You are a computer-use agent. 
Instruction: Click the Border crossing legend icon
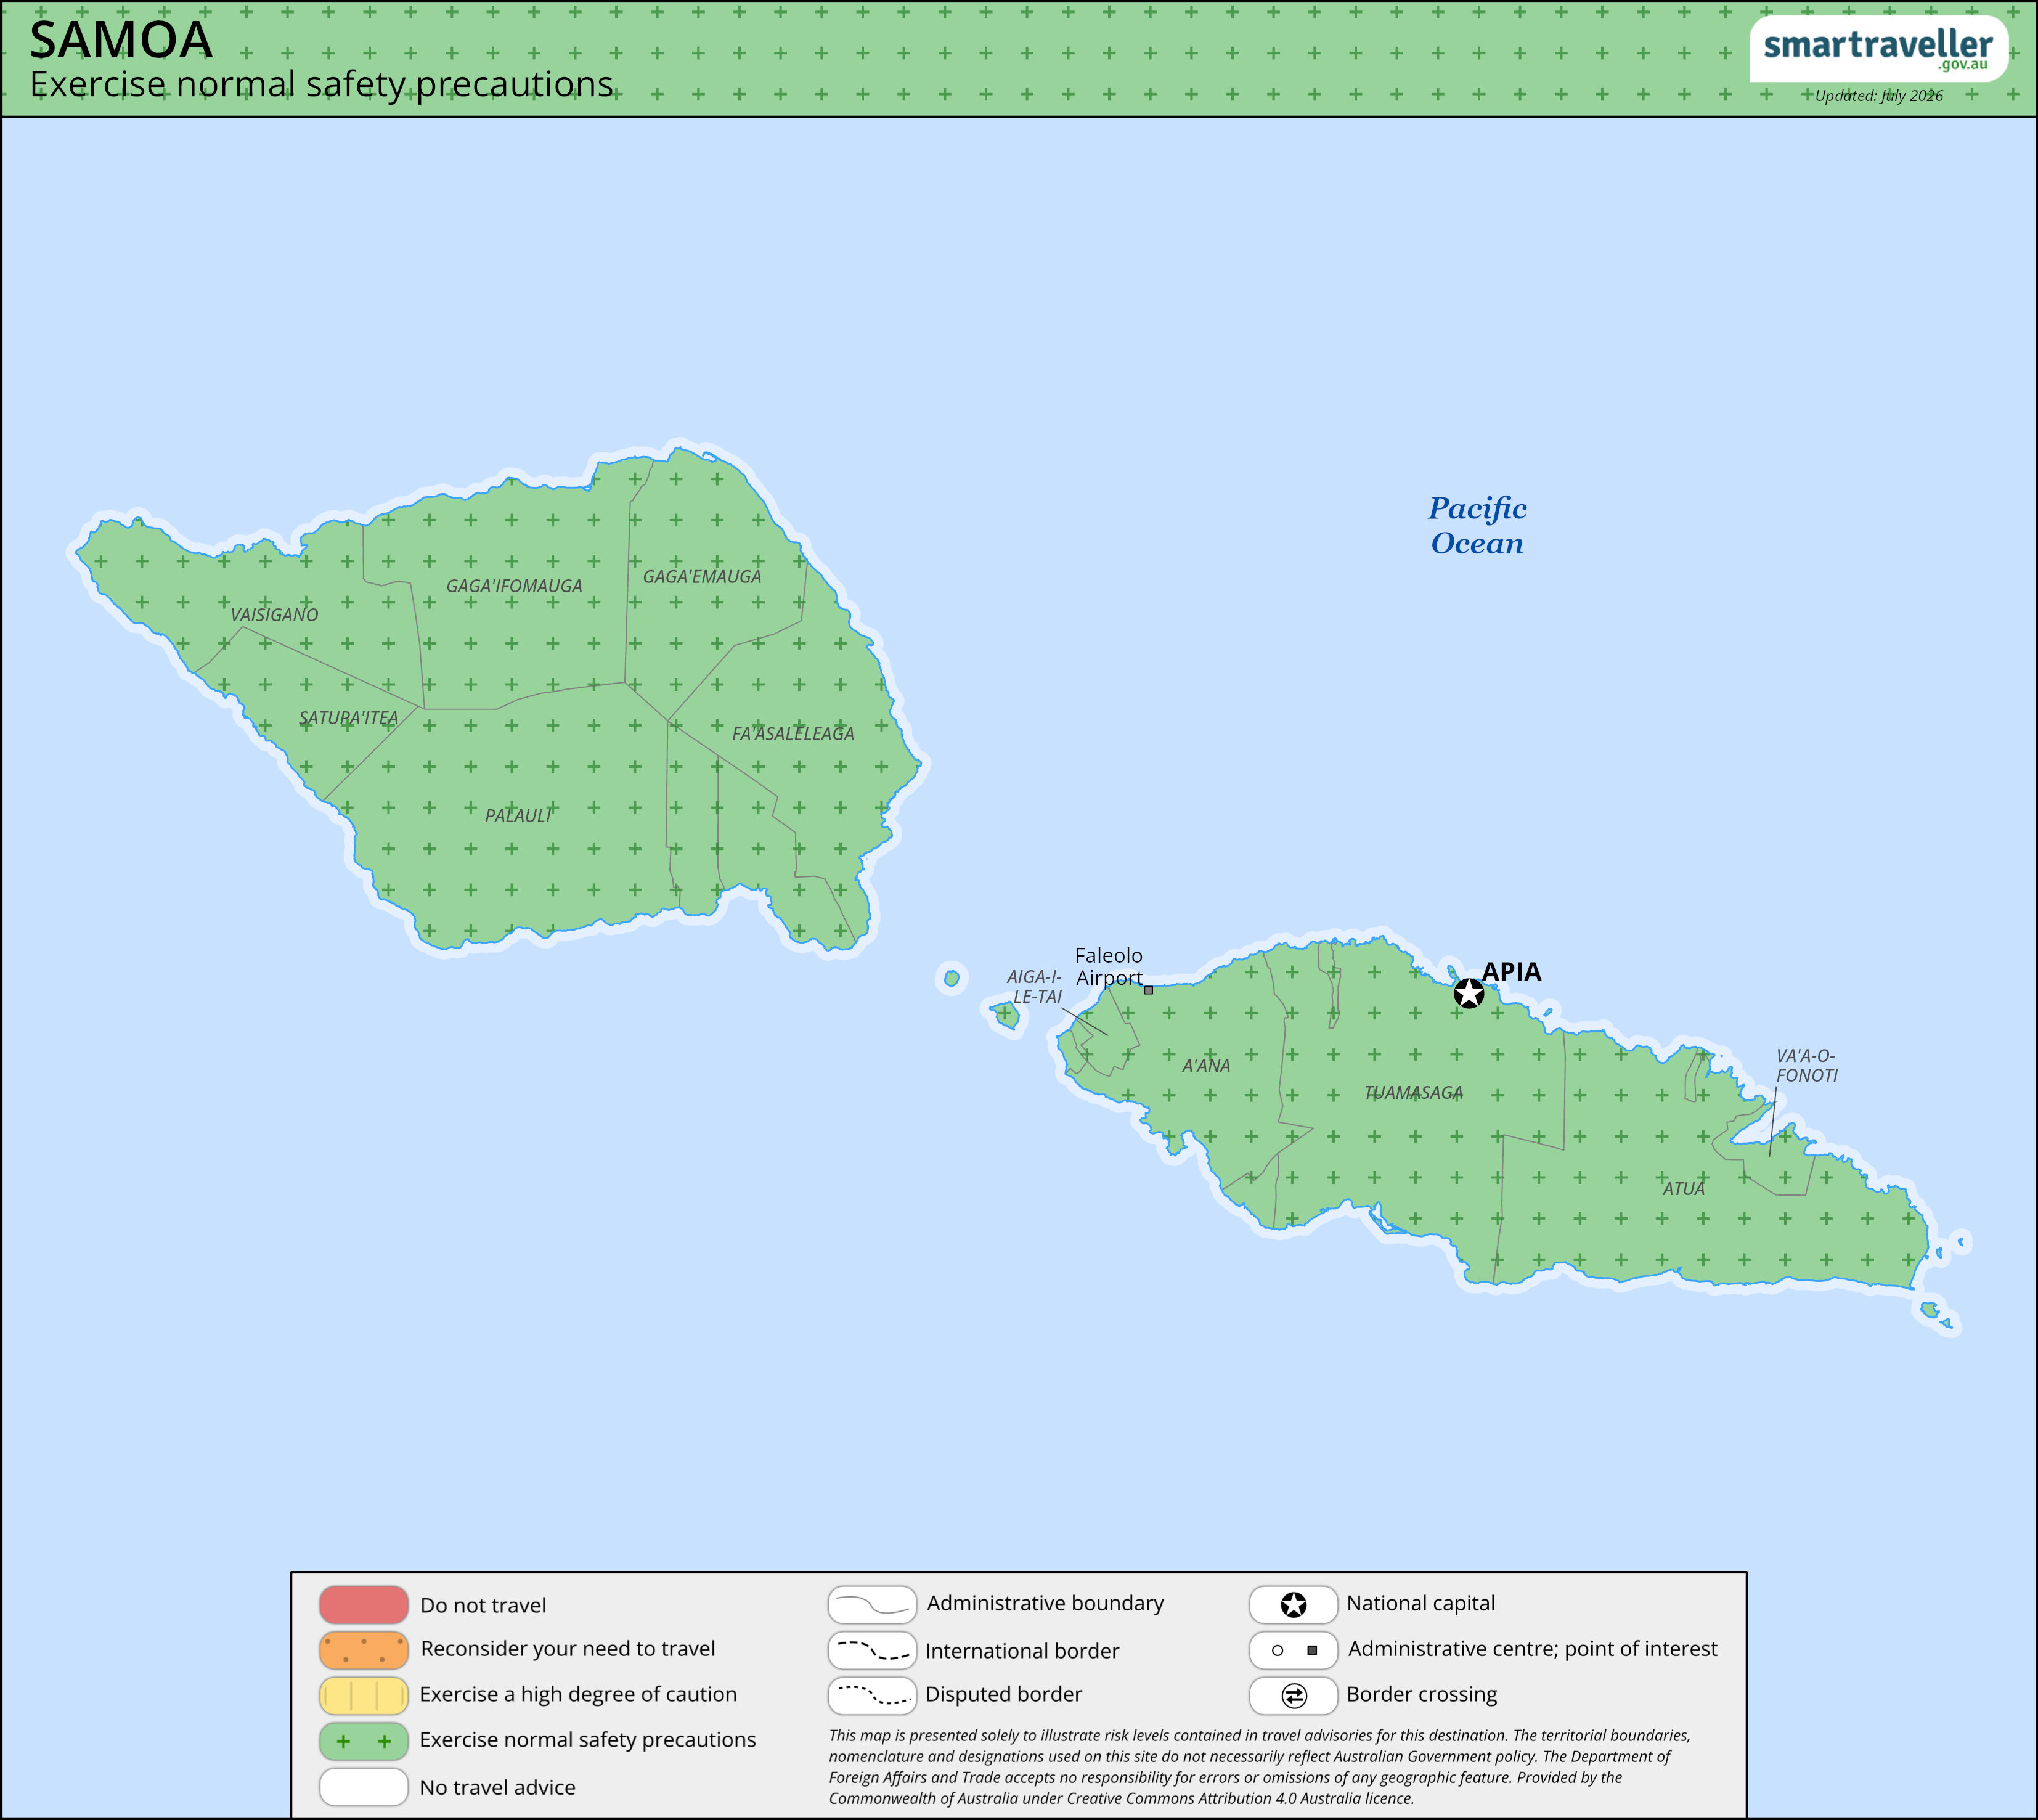pyautogui.click(x=1293, y=1696)
